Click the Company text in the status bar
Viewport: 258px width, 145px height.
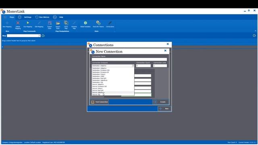12,142
